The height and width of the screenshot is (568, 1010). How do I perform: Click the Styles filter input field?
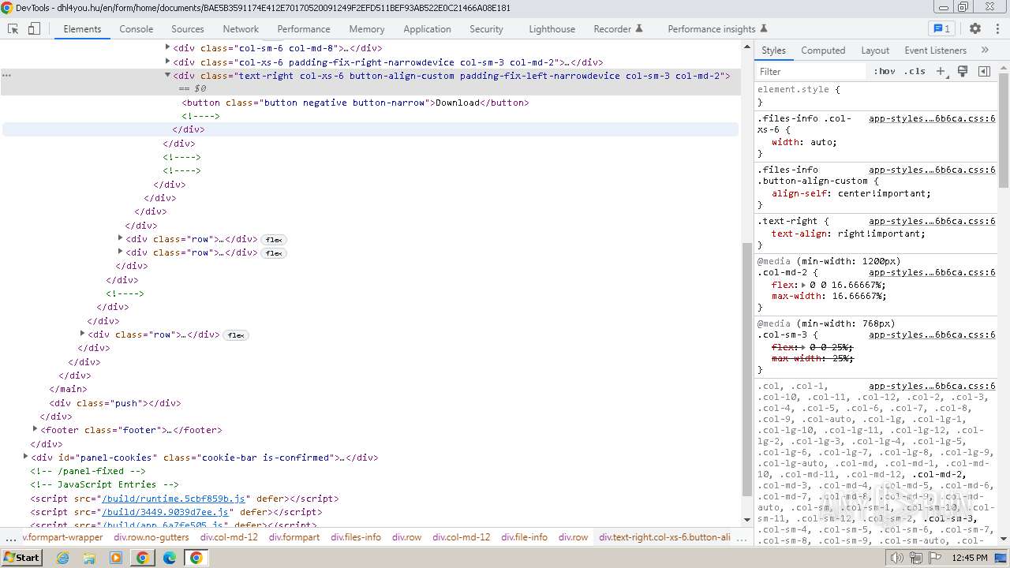(811, 71)
